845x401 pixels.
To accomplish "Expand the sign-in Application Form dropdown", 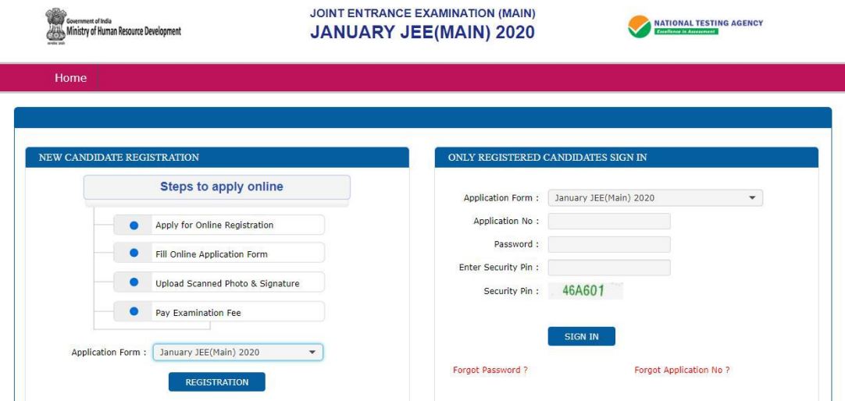I will pos(654,198).
